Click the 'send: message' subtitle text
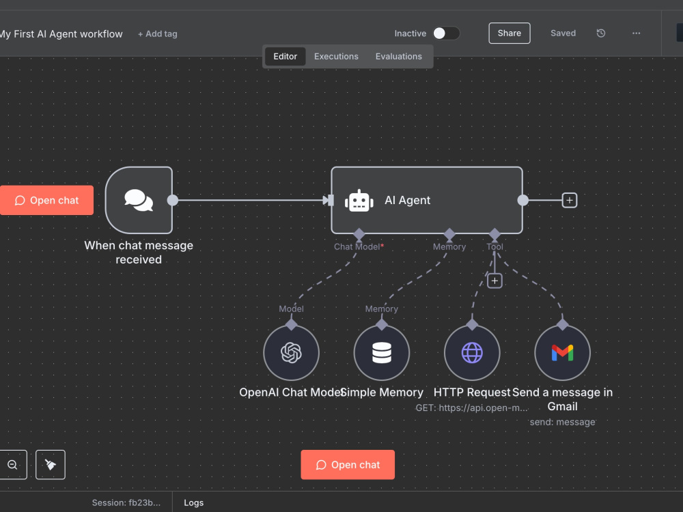 tap(562, 422)
